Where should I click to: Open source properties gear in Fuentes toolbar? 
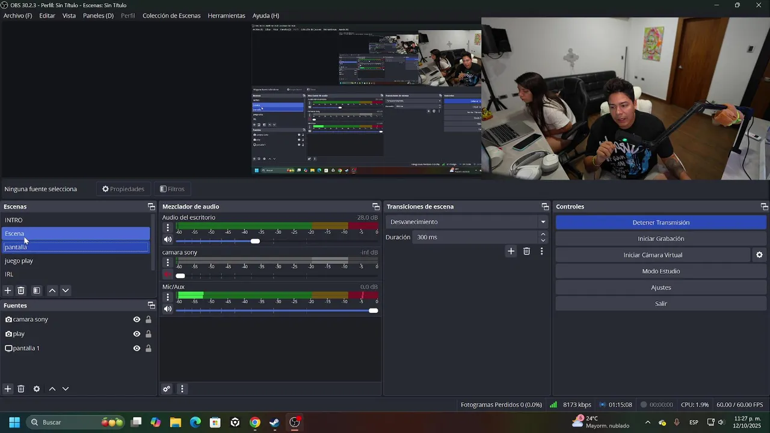pyautogui.click(x=37, y=389)
